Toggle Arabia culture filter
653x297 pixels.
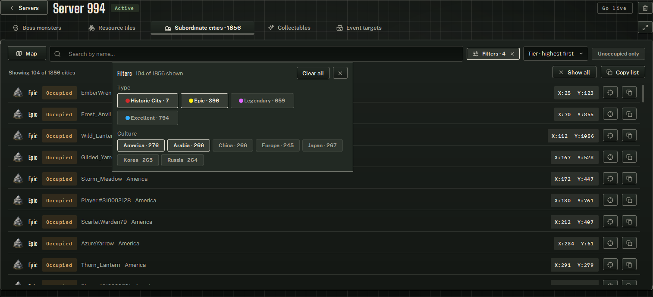click(x=188, y=145)
